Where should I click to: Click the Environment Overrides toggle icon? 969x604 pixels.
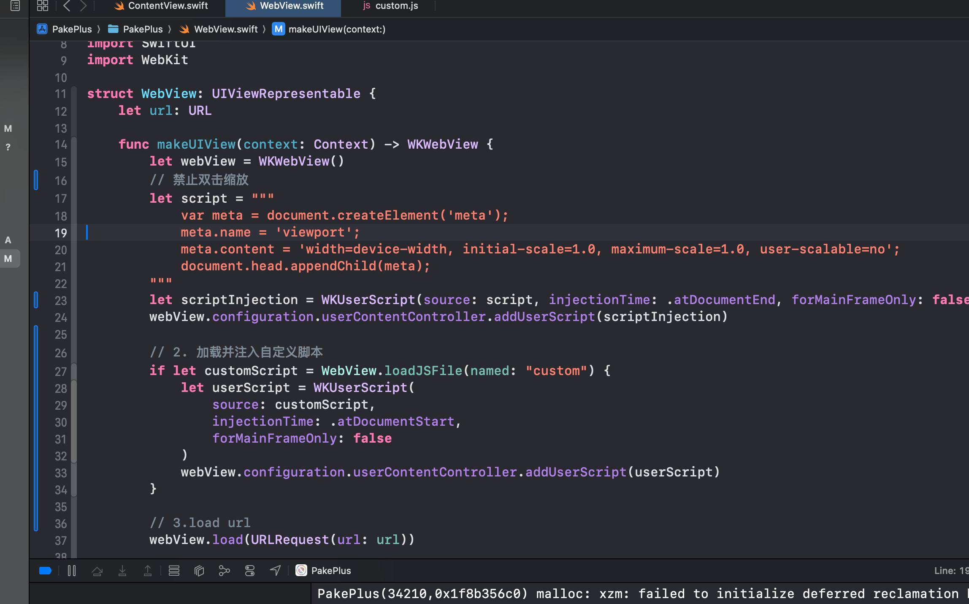(x=250, y=571)
